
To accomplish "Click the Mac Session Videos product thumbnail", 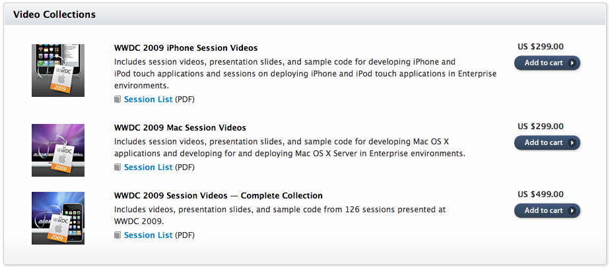I will (58, 150).
